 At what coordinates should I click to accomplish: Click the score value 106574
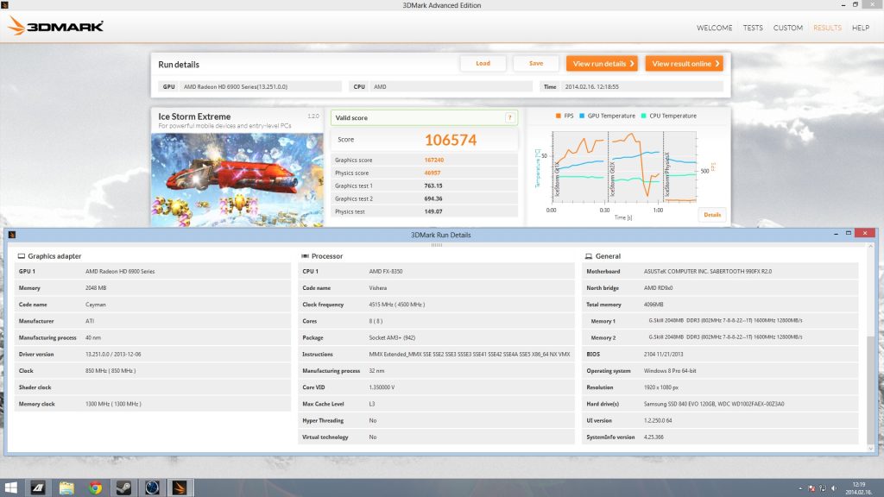click(x=451, y=140)
